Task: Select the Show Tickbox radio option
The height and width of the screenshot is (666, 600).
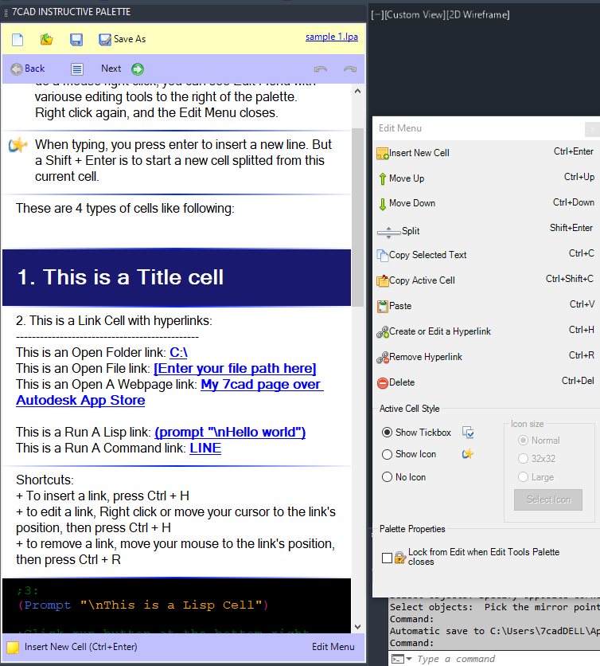Action: [x=388, y=433]
